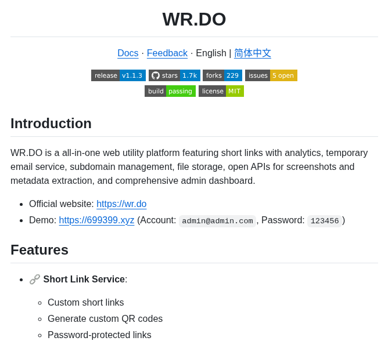Open the demo link https://699399.xyz
Viewport: 388px width, 341px height.
96,220
